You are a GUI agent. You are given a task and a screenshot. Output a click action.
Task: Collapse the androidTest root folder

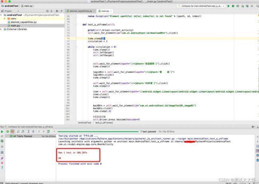[1, 15]
